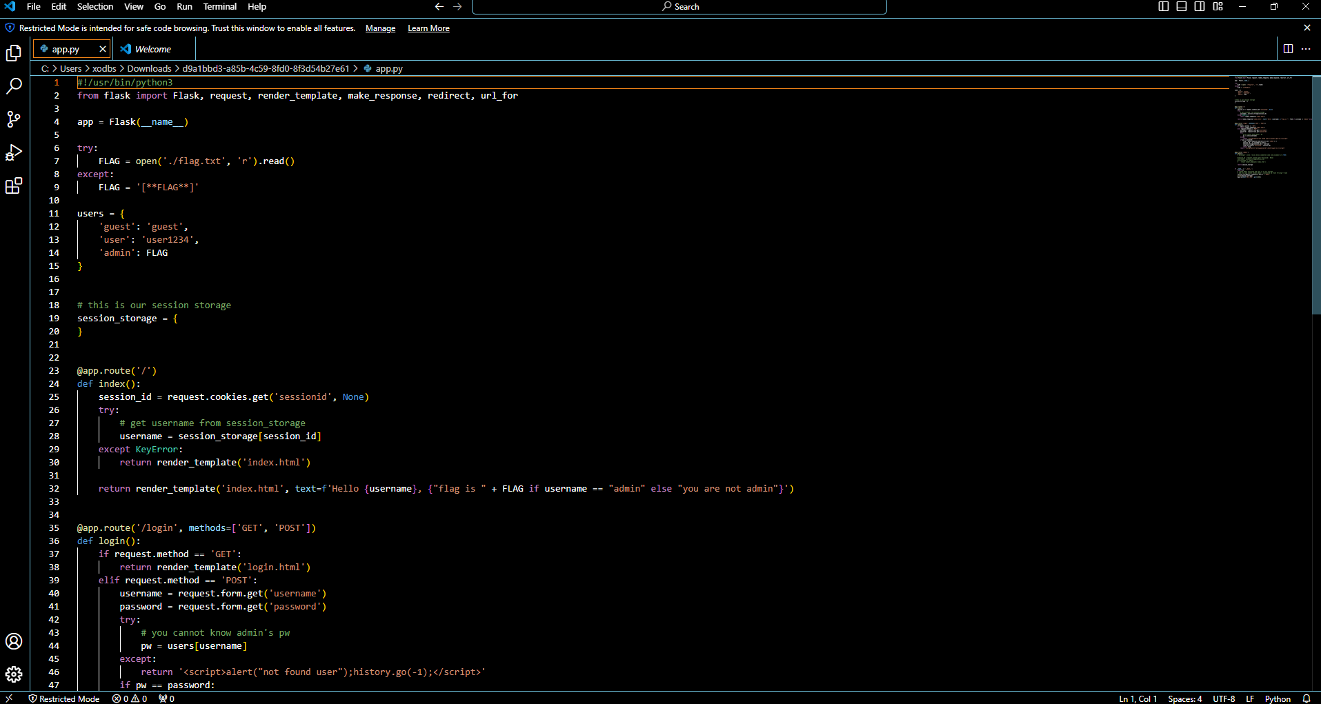
Task: Click 'session_storage = {' on line 19
Action: click(x=128, y=318)
